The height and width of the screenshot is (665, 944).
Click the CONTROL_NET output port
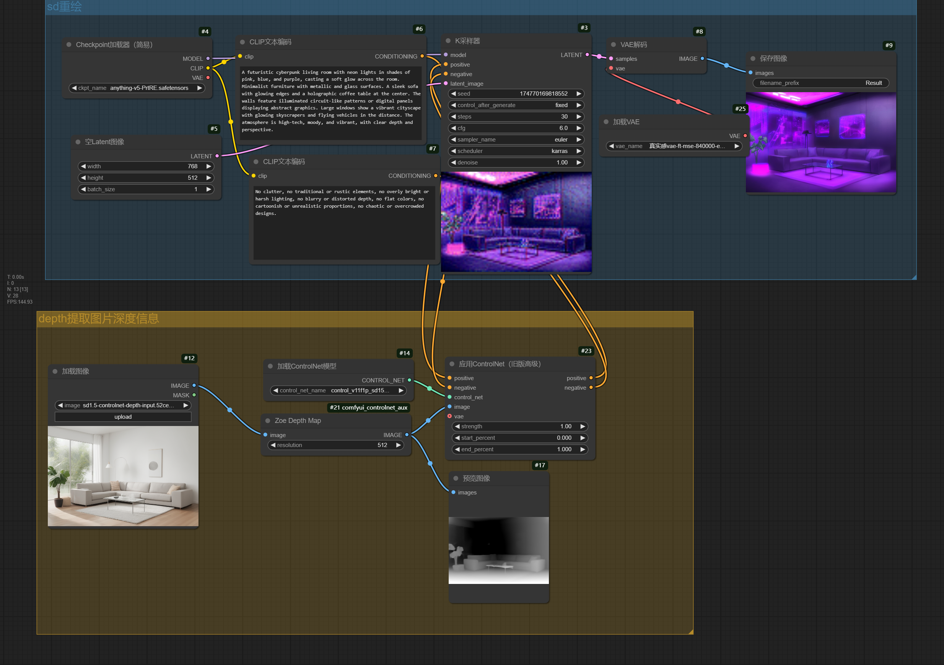(x=410, y=380)
